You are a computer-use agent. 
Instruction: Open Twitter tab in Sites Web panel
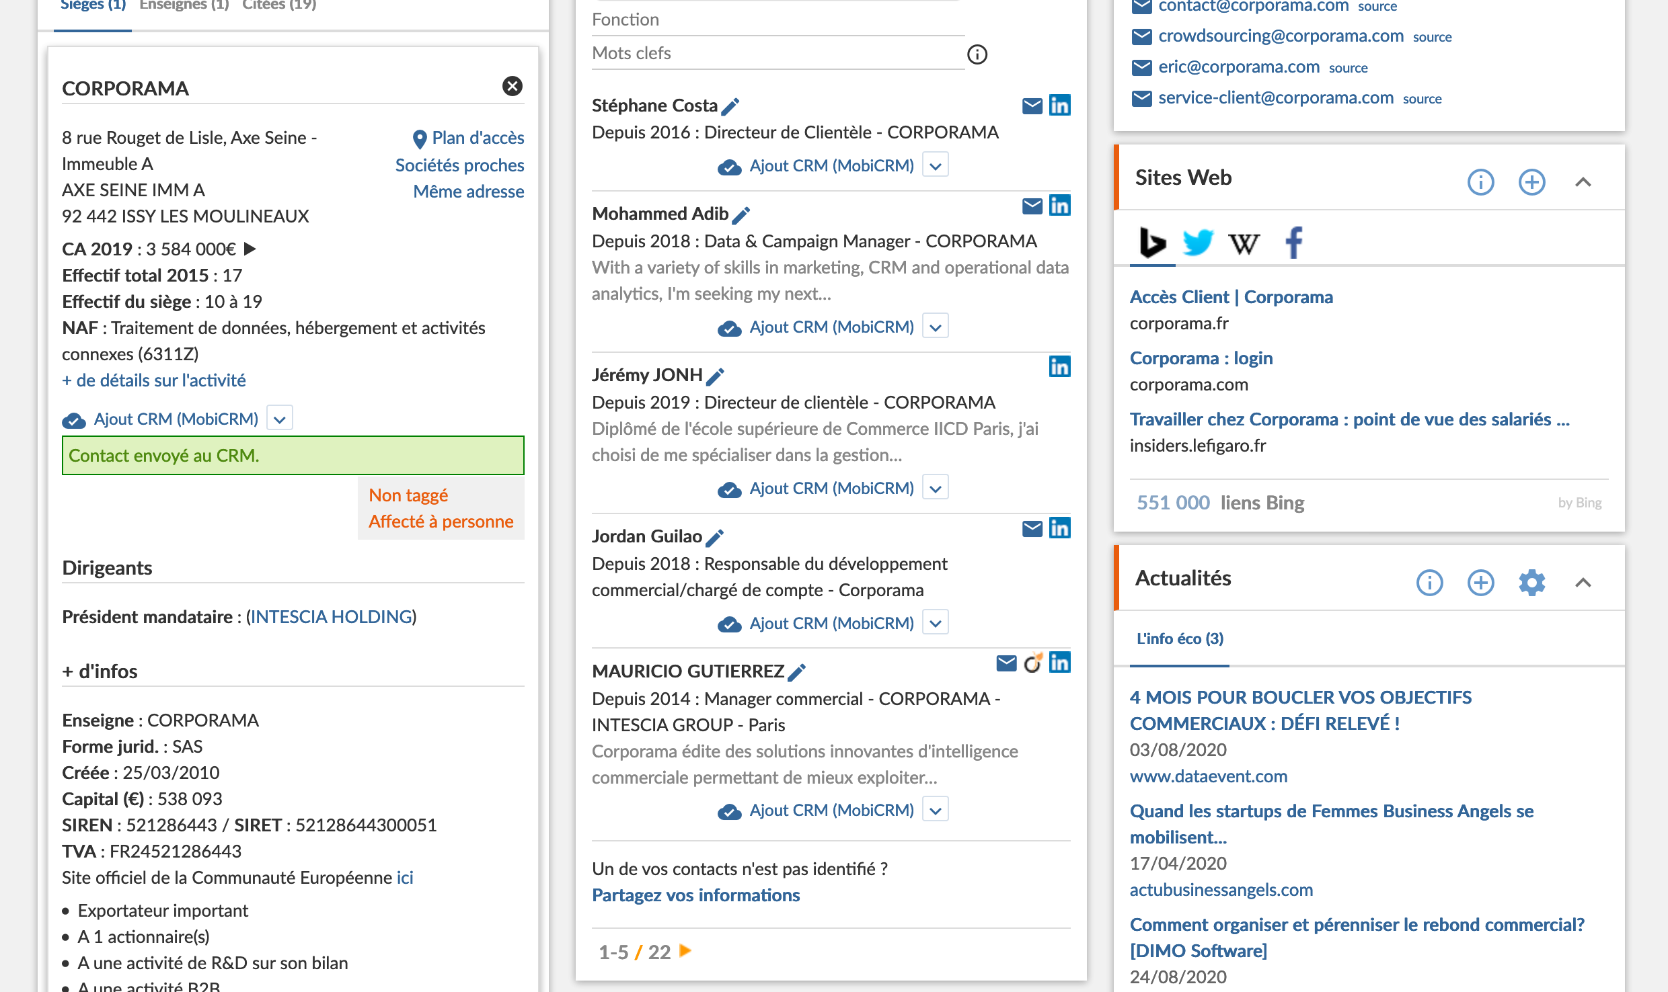(1197, 243)
